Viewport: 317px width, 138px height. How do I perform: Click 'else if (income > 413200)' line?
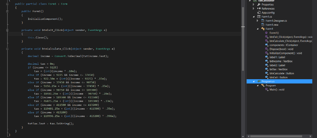point(47,112)
